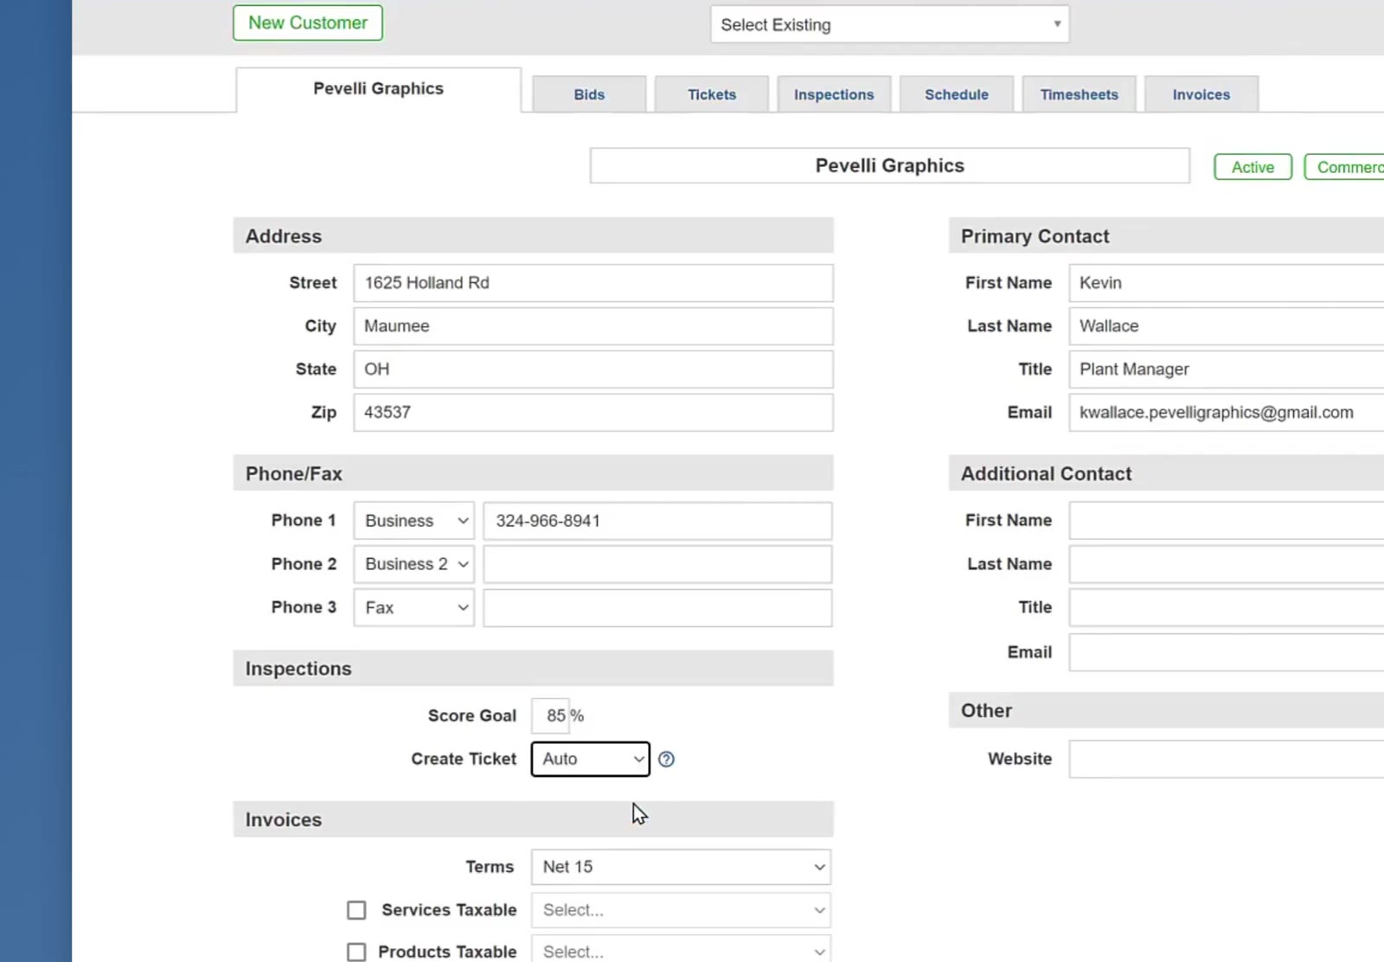Edit Primary Contact Last Name Wallace
Screen dimensions: 1384x962
pos(1227,326)
